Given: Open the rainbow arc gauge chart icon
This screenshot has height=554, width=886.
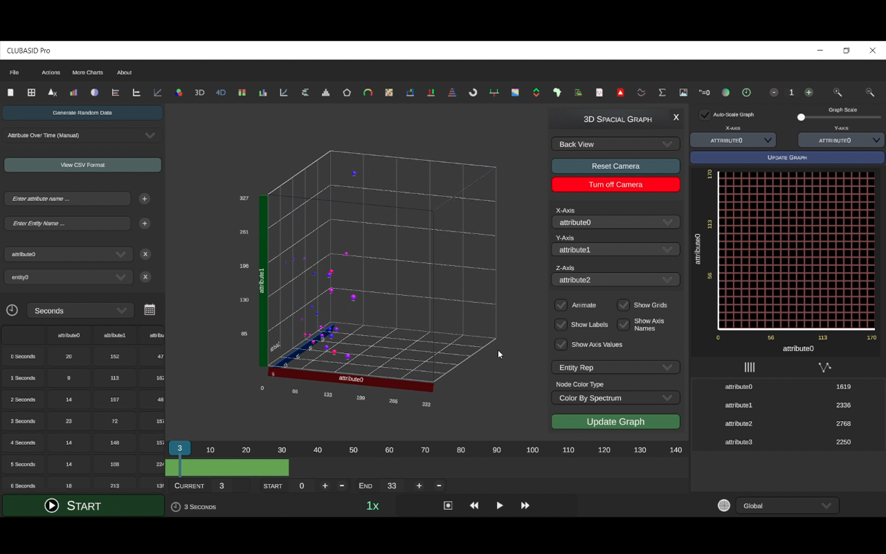Looking at the screenshot, I should click(x=368, y=93).
